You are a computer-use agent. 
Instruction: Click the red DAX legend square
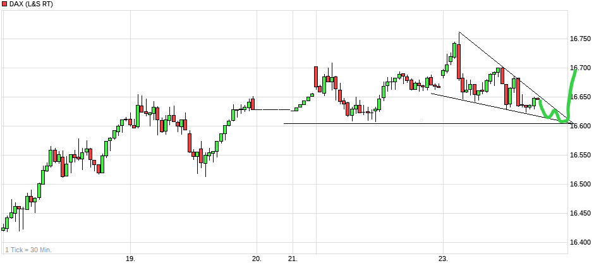(x=5, y=4)
